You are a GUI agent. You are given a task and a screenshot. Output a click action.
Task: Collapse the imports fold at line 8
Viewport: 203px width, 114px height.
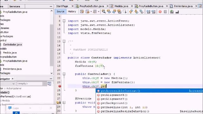coord(64,21)
